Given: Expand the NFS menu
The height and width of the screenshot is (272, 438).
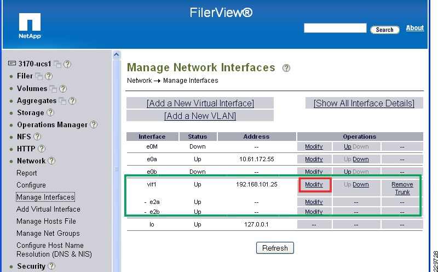Looking at the screenshot, I should 24,137.
